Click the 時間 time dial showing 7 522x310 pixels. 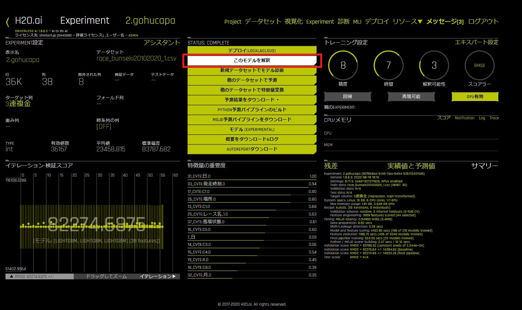[388, 66]
